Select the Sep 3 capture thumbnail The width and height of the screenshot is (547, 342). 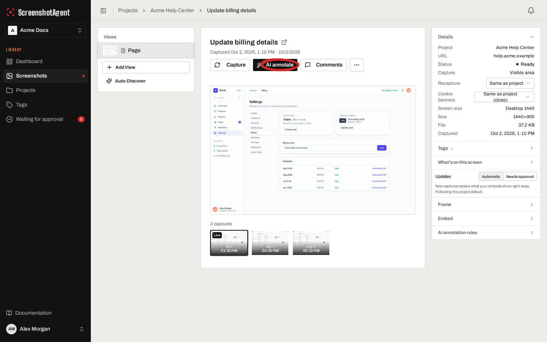pyautogui.click(x=270, y=243)
